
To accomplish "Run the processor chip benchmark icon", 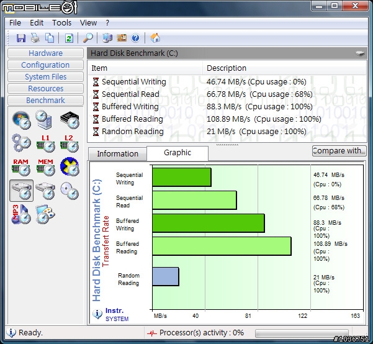I will pyautogui.click(x=70, y=120).
